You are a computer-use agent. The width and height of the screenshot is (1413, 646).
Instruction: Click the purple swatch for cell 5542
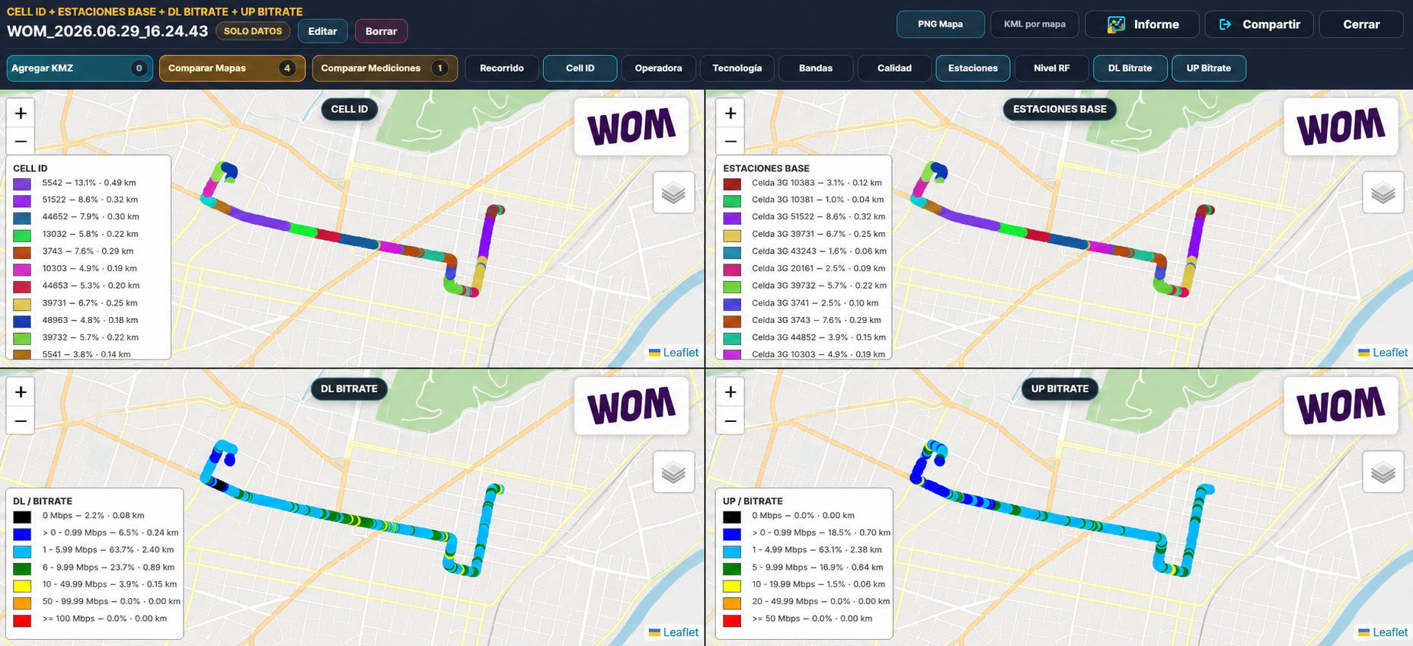(22, 184)
